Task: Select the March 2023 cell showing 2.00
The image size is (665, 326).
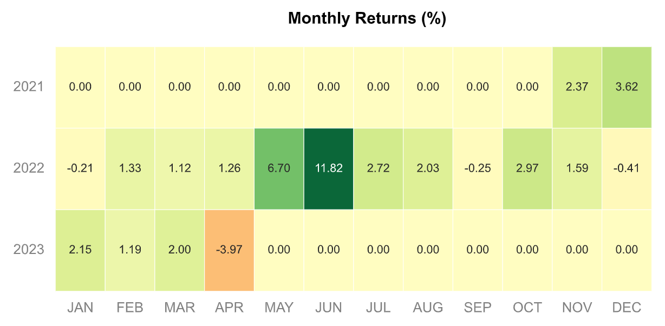Action: 180,250
